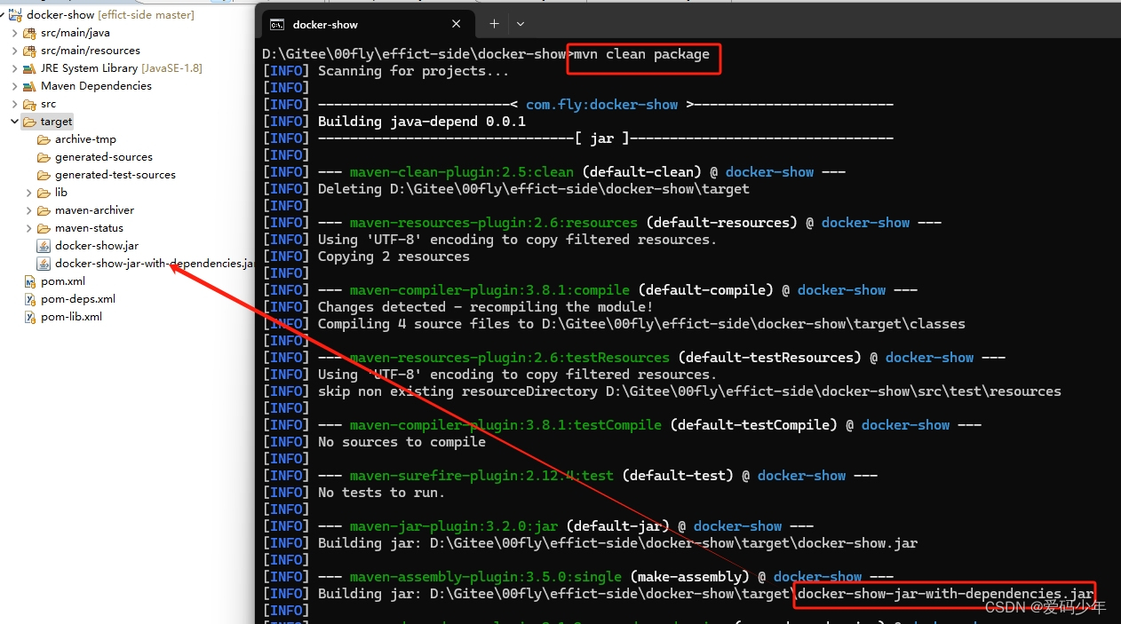Click the JRE System Library icon

tap(30, 68)
